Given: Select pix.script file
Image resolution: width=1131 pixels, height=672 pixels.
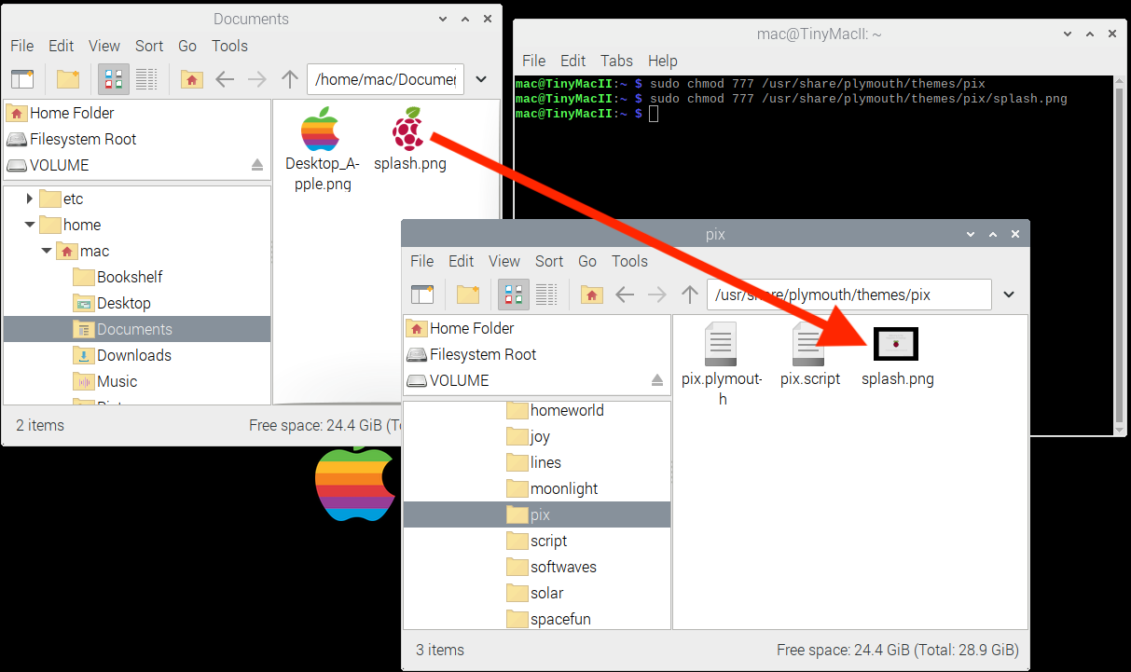Looking at the screenshot, I should (x=809, y=355).
